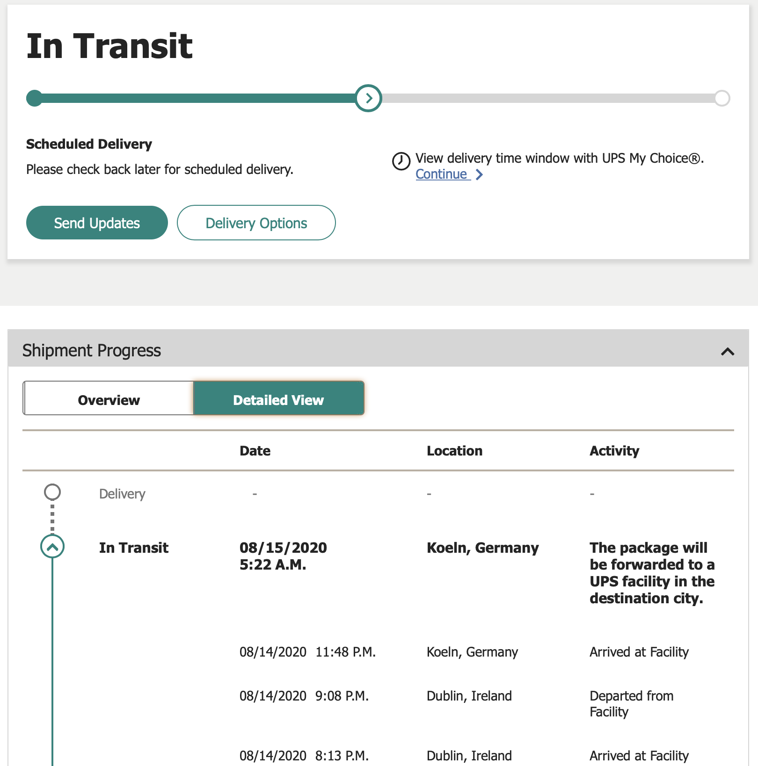Switch to the Overview tab
Screen dimensions: 758x766
109,400
